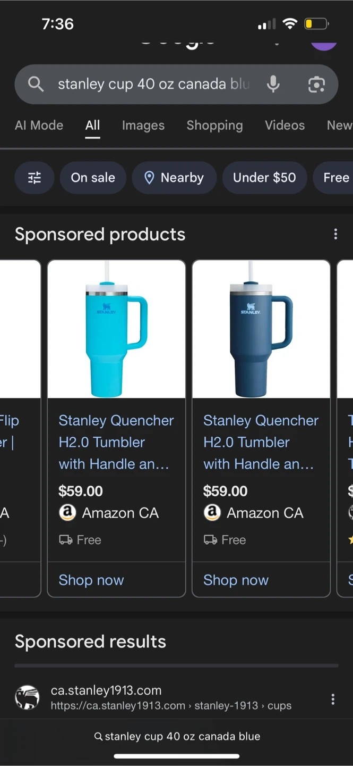Open the ca.stanley1913.com sponsored link
The width and height of the screenshot is (353, 766).
[106, 690]
